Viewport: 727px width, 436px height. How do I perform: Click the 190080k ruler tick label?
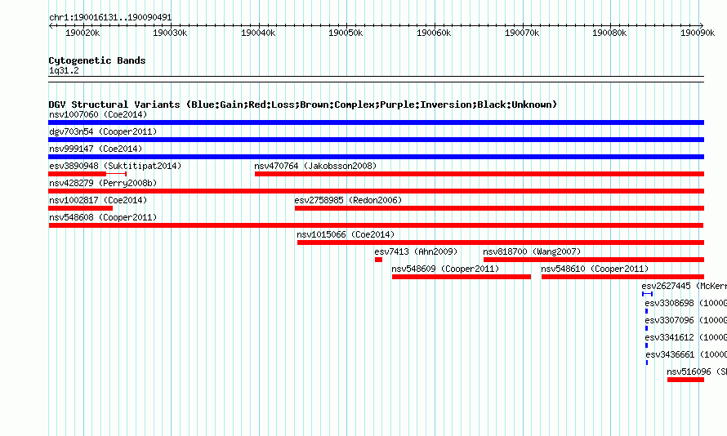pyautogui.click(x=609, y=33)
